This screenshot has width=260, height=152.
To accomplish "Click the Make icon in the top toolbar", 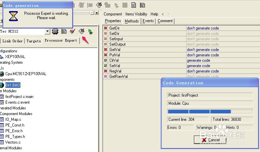I will pyautogui.click(x=99, y=5).
